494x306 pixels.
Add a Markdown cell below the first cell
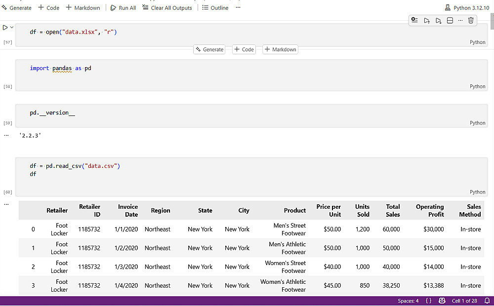pyautogui.click(x=280, y=49)
